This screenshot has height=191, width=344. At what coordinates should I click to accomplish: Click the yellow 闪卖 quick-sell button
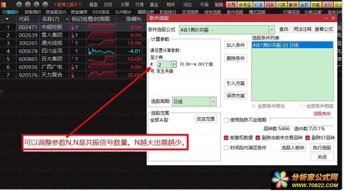coord(281,5)
